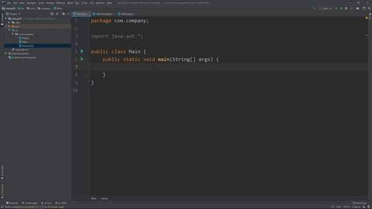Click the method fold marker on line 6
The height and width of the screenshot is (209, 372).
(90, 59)
